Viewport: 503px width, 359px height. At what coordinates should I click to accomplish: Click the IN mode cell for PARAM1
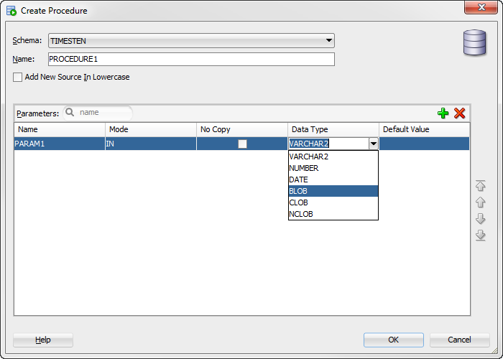[x=151, y=144]
